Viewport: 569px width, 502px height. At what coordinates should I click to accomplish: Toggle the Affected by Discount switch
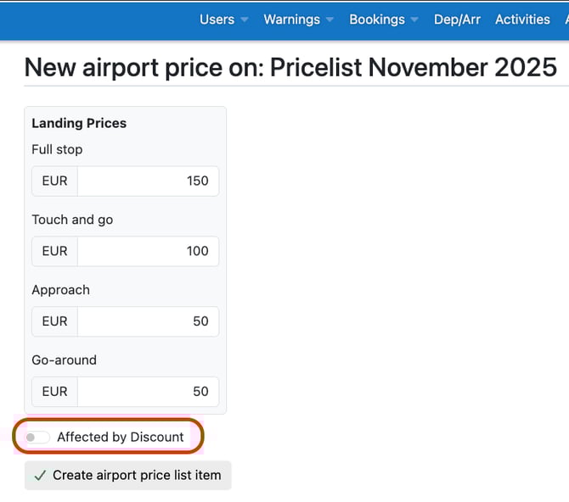pos(37,438)
